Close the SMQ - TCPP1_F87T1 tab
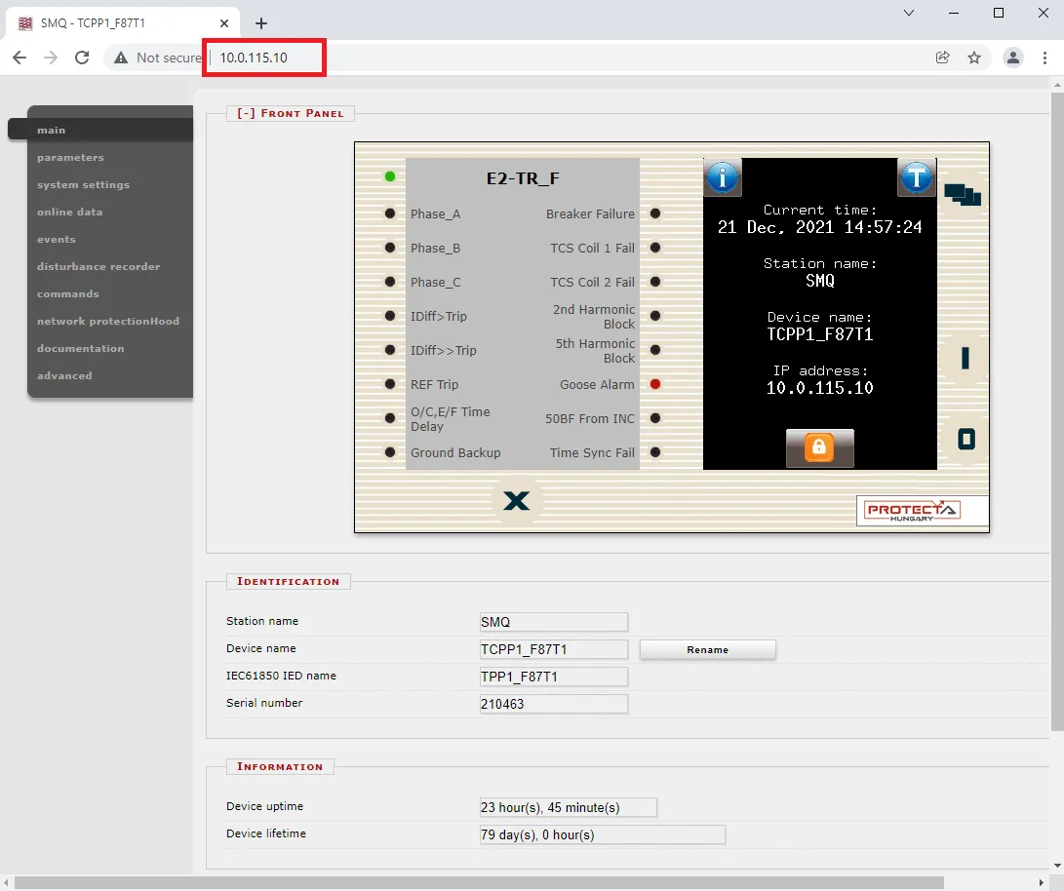Viewport: 1064px width, 891px height. click(224, 23)
